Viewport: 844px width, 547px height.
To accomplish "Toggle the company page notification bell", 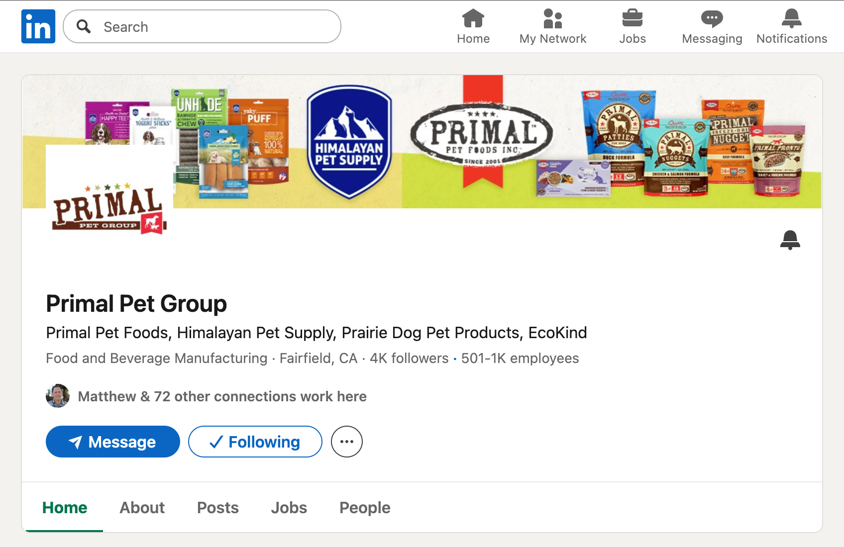I will [x=790, y=240].
